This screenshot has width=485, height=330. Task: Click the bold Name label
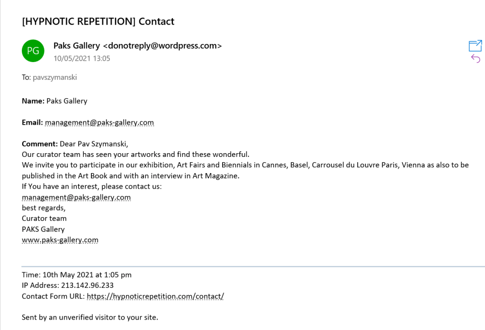(x=33, y=101)
